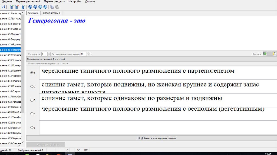The height and width of the screenshot is (155, 277).
Task: Switch to the Дополнительно tab
Action: pos(52,13)
